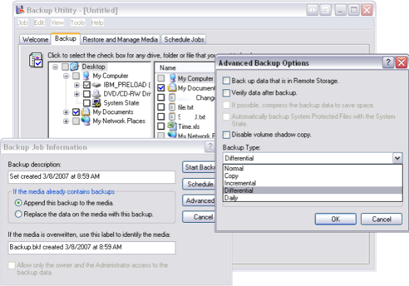
Task: Expand the IBM_PRELOAD tree node
Action: pos(77,85)
